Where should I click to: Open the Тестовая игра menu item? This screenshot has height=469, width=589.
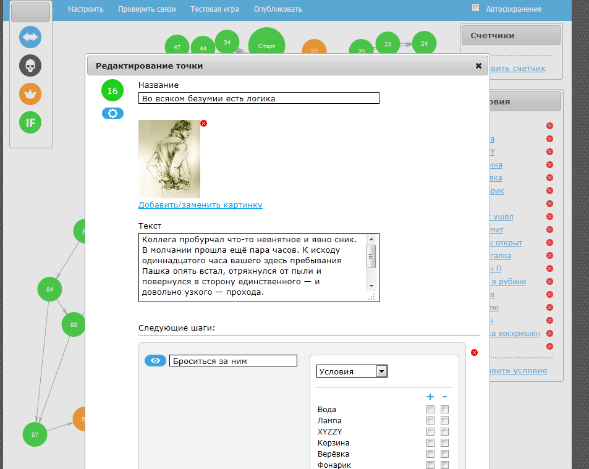(x=214, y=9)
